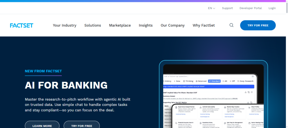
Task: Click the search magnifier icon in the navbar
Action: [231, 25]
